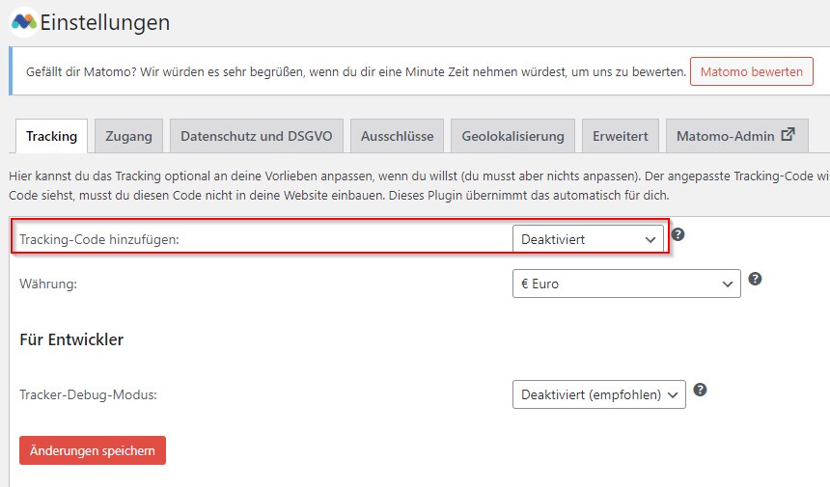Viewport: 830px width, 487px height.
Task: Click the Währung label text
Action: (47, 284)
